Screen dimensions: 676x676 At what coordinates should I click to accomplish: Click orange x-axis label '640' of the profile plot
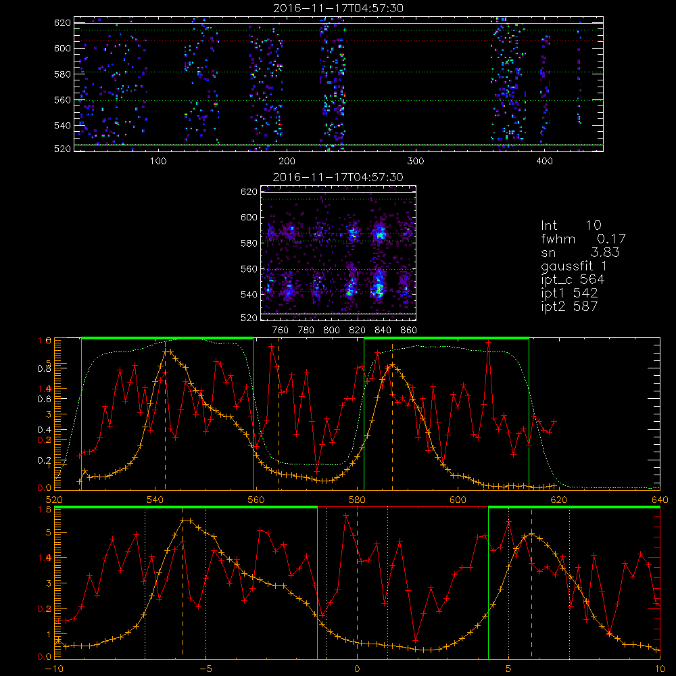[660, 500]
